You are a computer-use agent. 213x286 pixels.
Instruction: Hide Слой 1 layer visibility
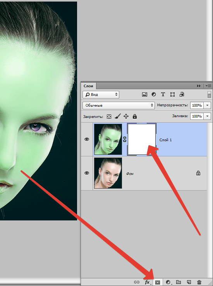point(87,139)
